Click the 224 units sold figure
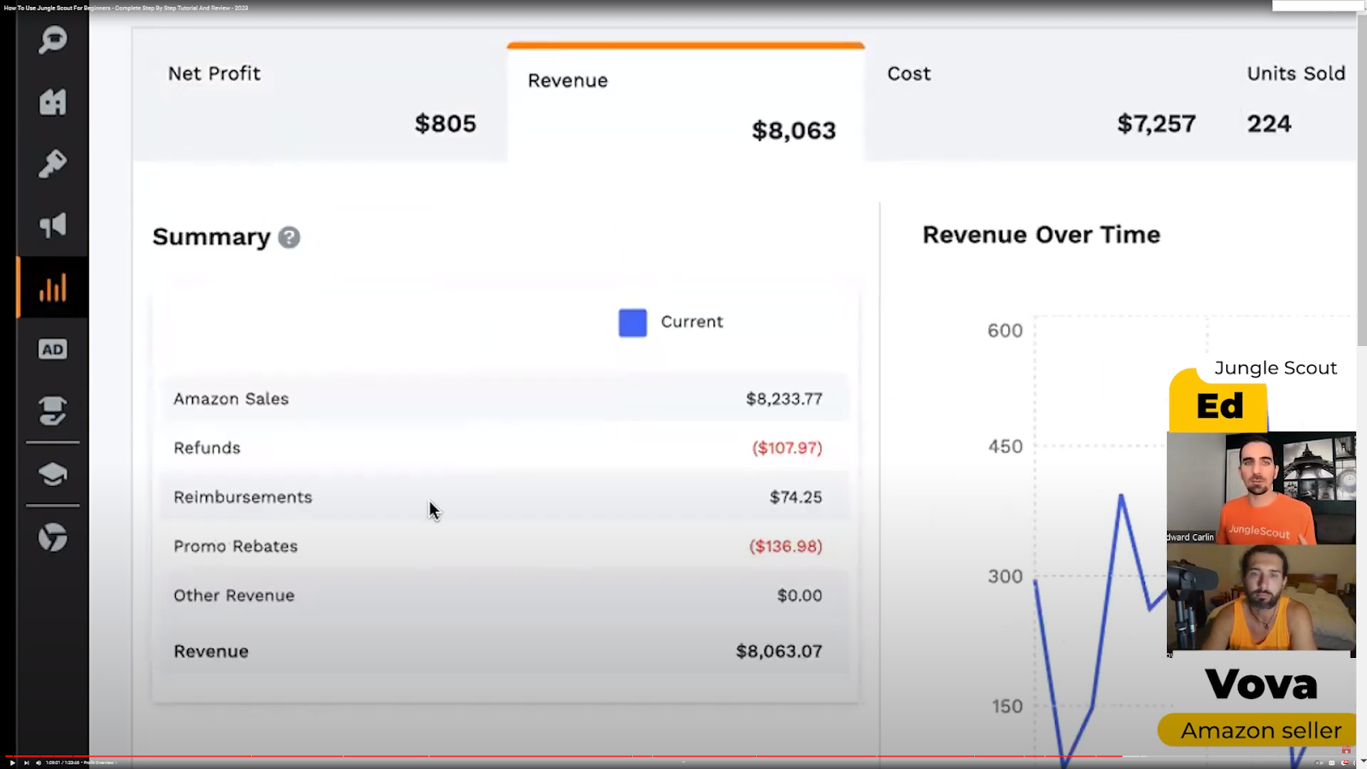This screenshot has height=769, width=1367. pos(1269,124)
